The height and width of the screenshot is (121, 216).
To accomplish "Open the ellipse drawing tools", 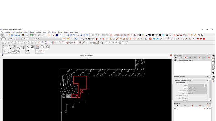I will (x=13, y=47).
